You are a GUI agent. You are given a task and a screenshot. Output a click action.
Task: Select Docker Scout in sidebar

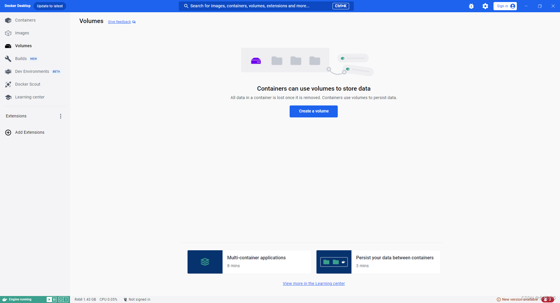click(28, 84)
